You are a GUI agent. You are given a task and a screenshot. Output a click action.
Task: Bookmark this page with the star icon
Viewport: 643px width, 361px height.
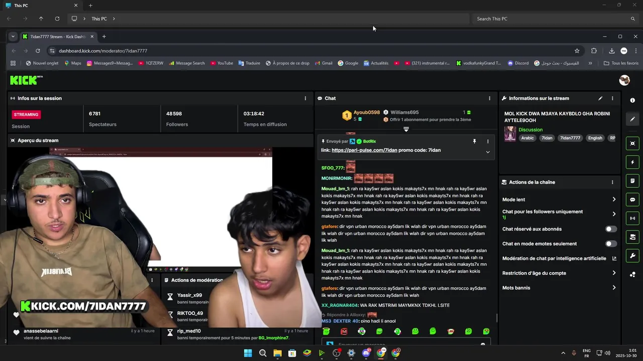[577, 51]
